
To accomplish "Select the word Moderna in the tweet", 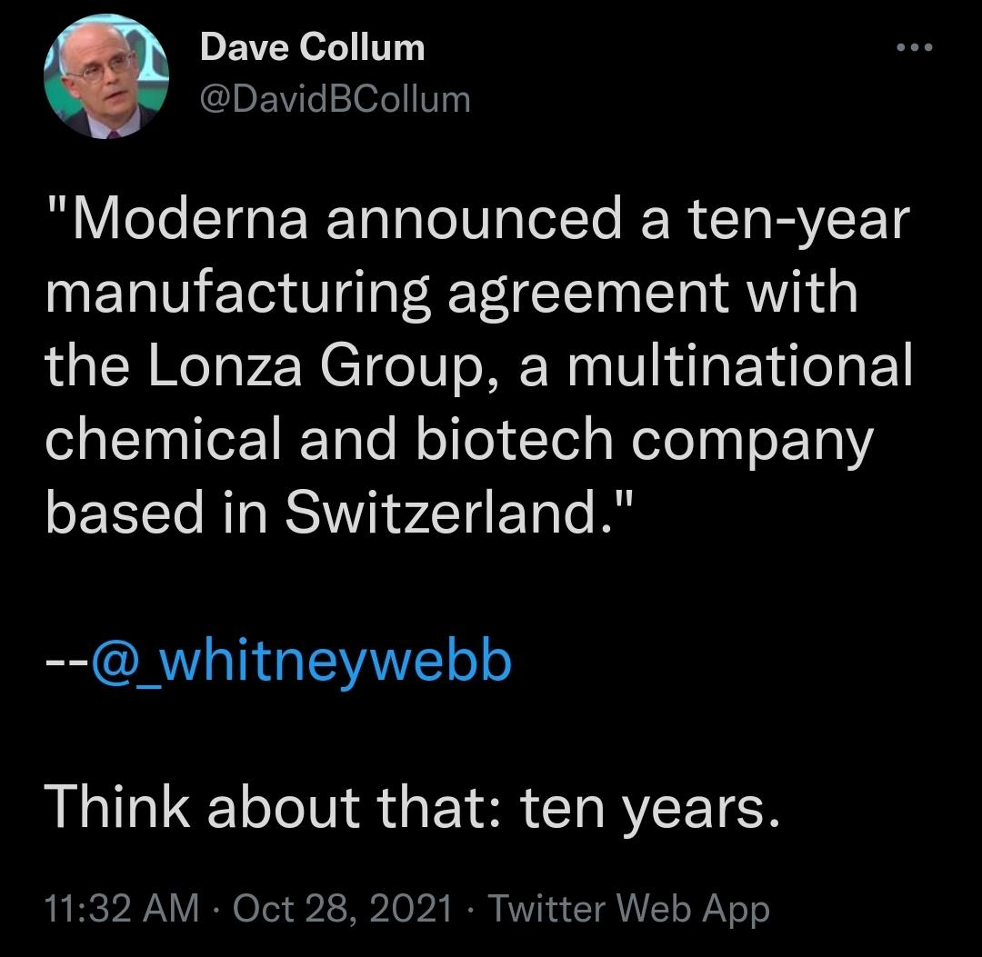I will point(190,220).
